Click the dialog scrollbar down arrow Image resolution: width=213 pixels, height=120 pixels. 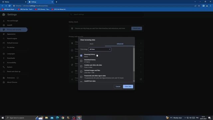pyautogui.click(x=134, y=81)
